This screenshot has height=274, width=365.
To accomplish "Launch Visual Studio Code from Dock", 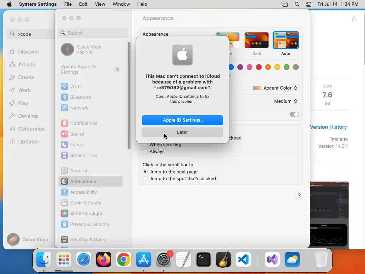I will 243,260.
